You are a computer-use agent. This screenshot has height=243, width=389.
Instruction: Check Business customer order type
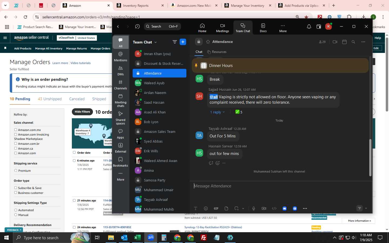coord(16,193)
